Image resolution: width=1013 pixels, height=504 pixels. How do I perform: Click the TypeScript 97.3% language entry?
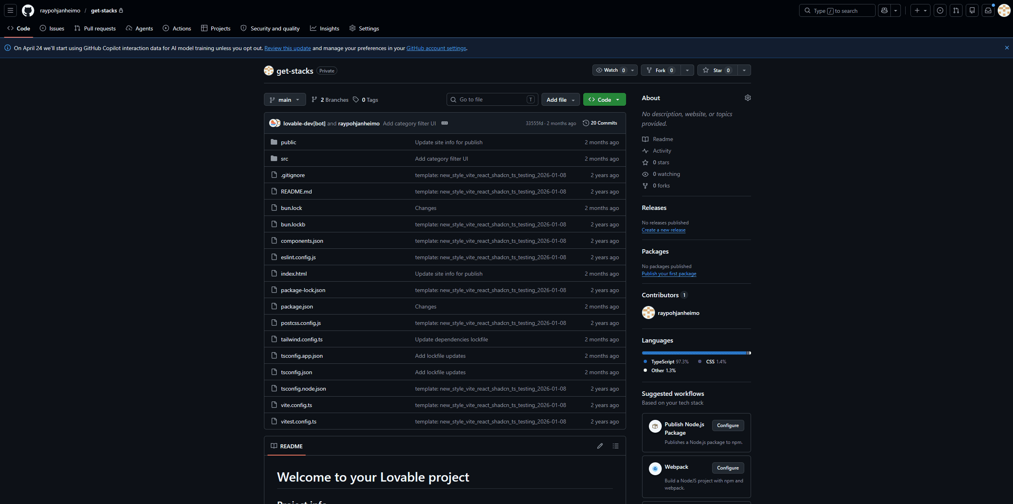(x=666, y=361)
